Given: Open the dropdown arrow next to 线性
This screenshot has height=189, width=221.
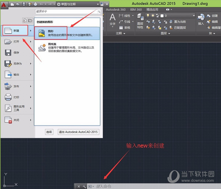Looking at the screenshot, I should (133, 15).
